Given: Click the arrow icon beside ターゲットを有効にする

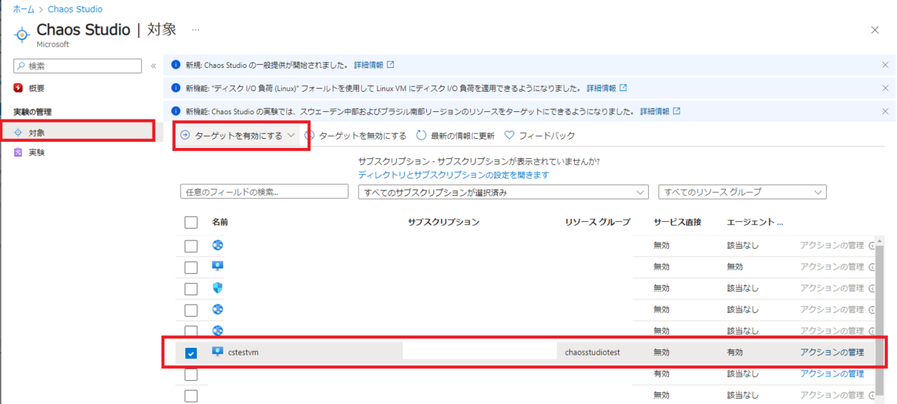Looking at the screenshot, I should (185, 136).
